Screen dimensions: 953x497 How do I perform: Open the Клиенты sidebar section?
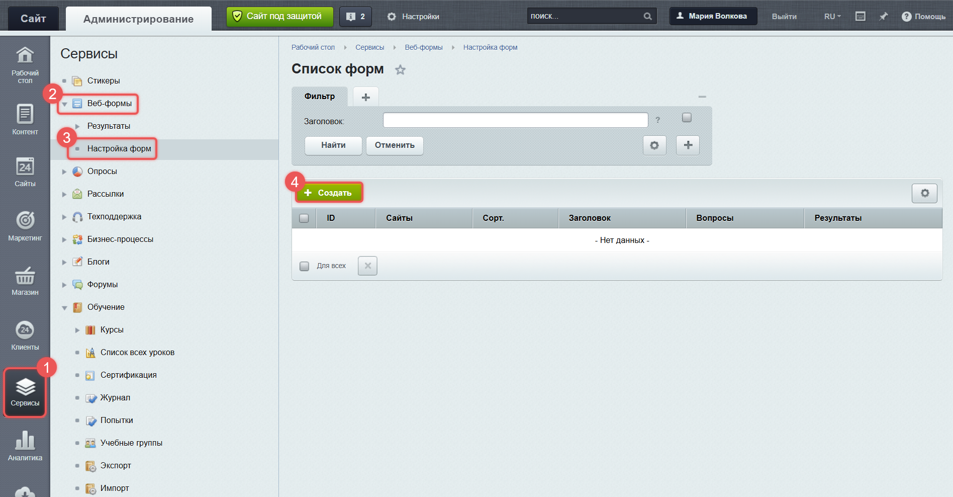pos(25,335)
